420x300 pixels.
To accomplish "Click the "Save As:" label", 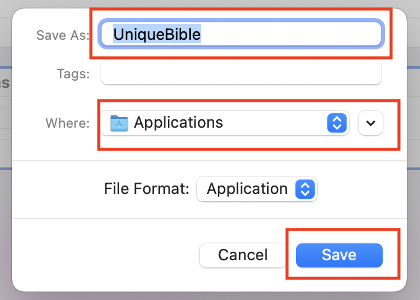I will click(x=63, y=35).
